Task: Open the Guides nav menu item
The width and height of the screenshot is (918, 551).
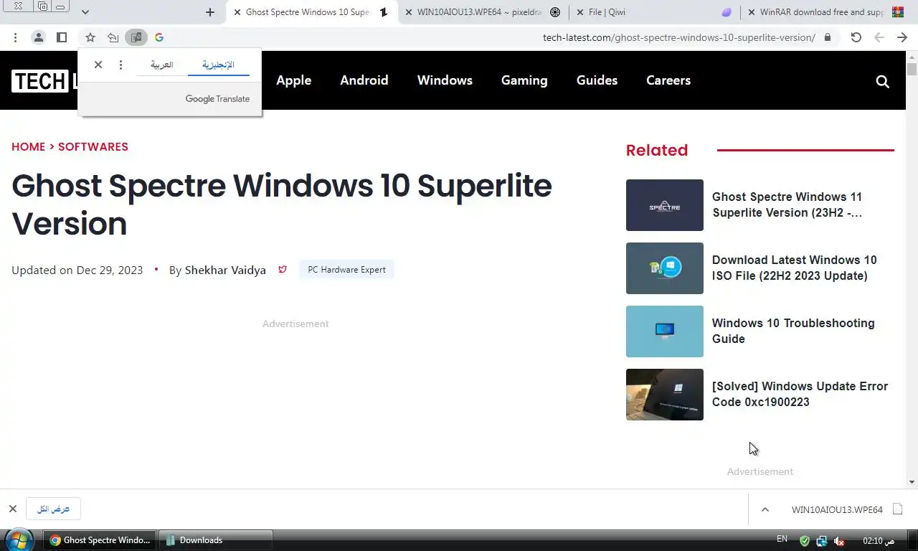Action: click(597, 80)
